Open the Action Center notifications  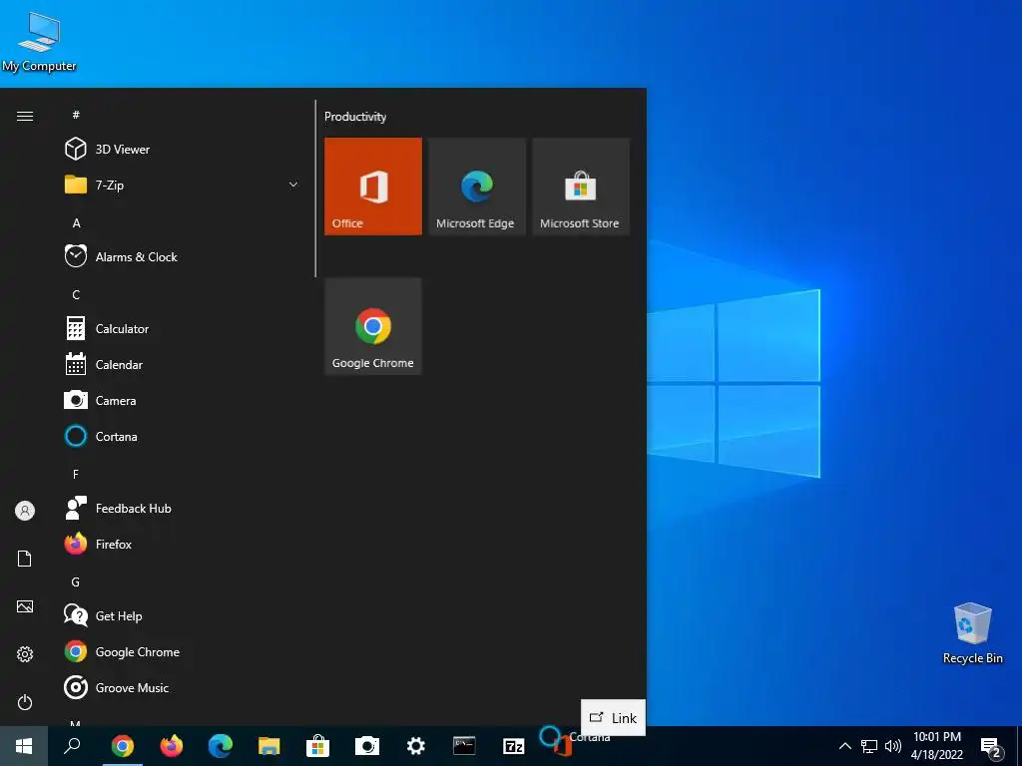991,747
